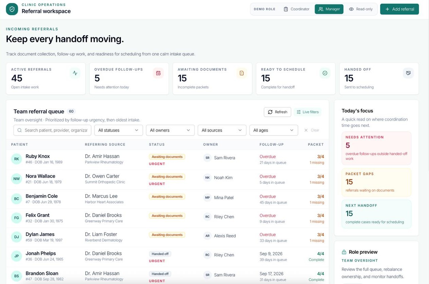Open the All statuses dropdown
429x284 pixels.
click(119, 130)
